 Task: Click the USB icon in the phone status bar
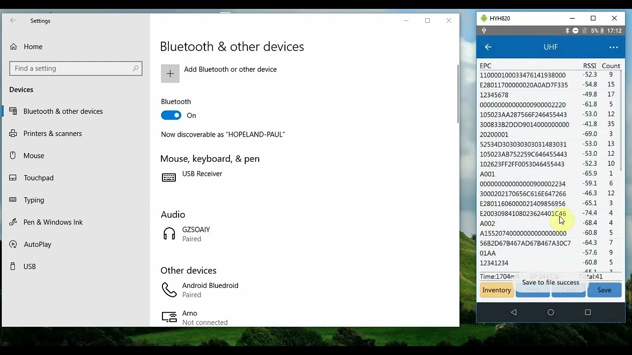(x=484, y=31)
